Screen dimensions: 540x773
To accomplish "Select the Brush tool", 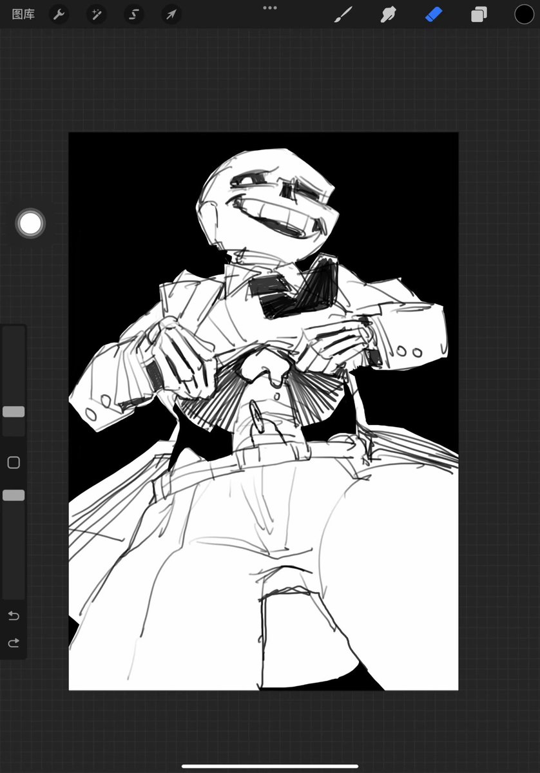I will pos(343,14).
